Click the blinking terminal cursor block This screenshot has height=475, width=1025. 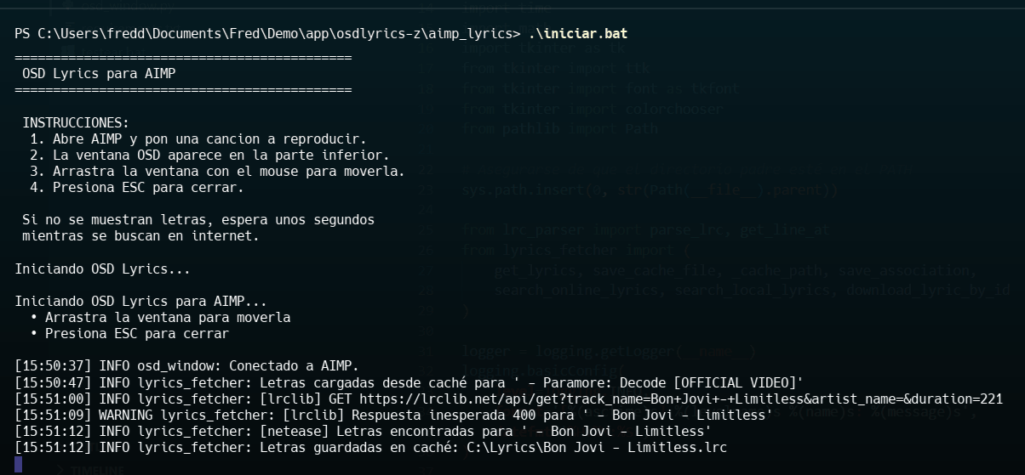click(19, 464)
